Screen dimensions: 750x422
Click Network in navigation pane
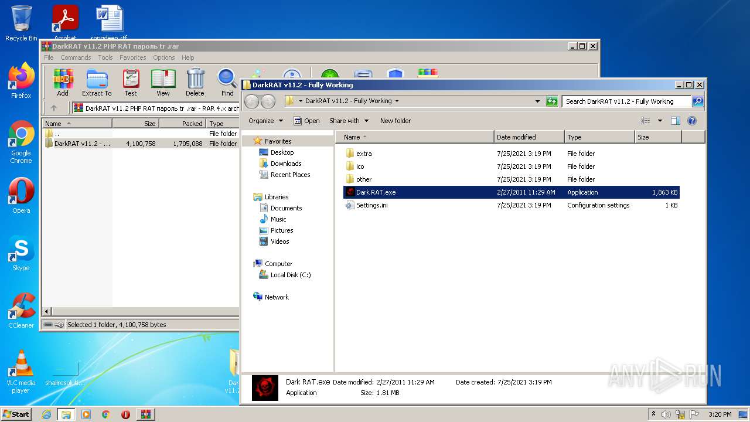[277, 297]
